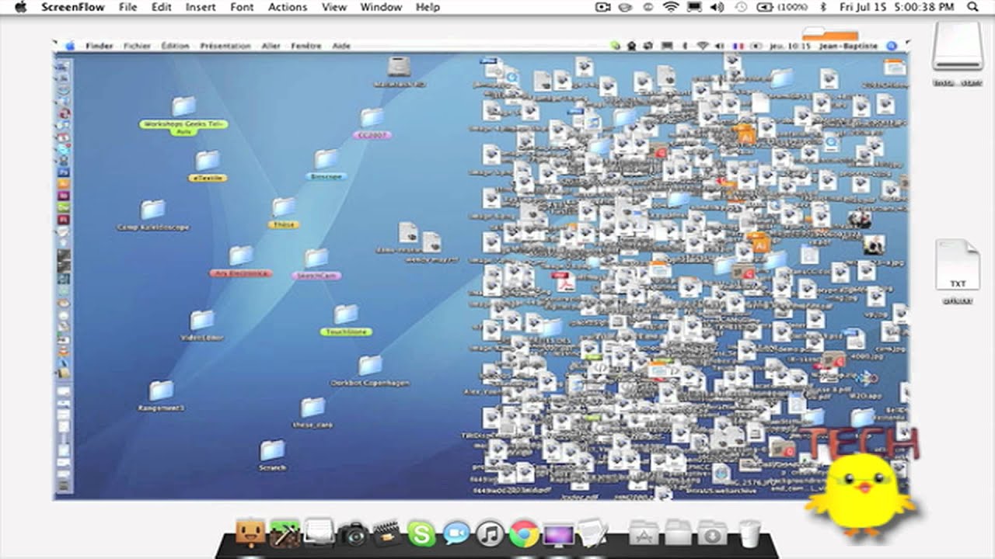Viewport: 995px width, 559px height.
Task: Open the iChat video bubble icon
Action: click(x=456, y=533)
